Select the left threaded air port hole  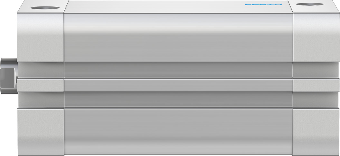(45, 8)
